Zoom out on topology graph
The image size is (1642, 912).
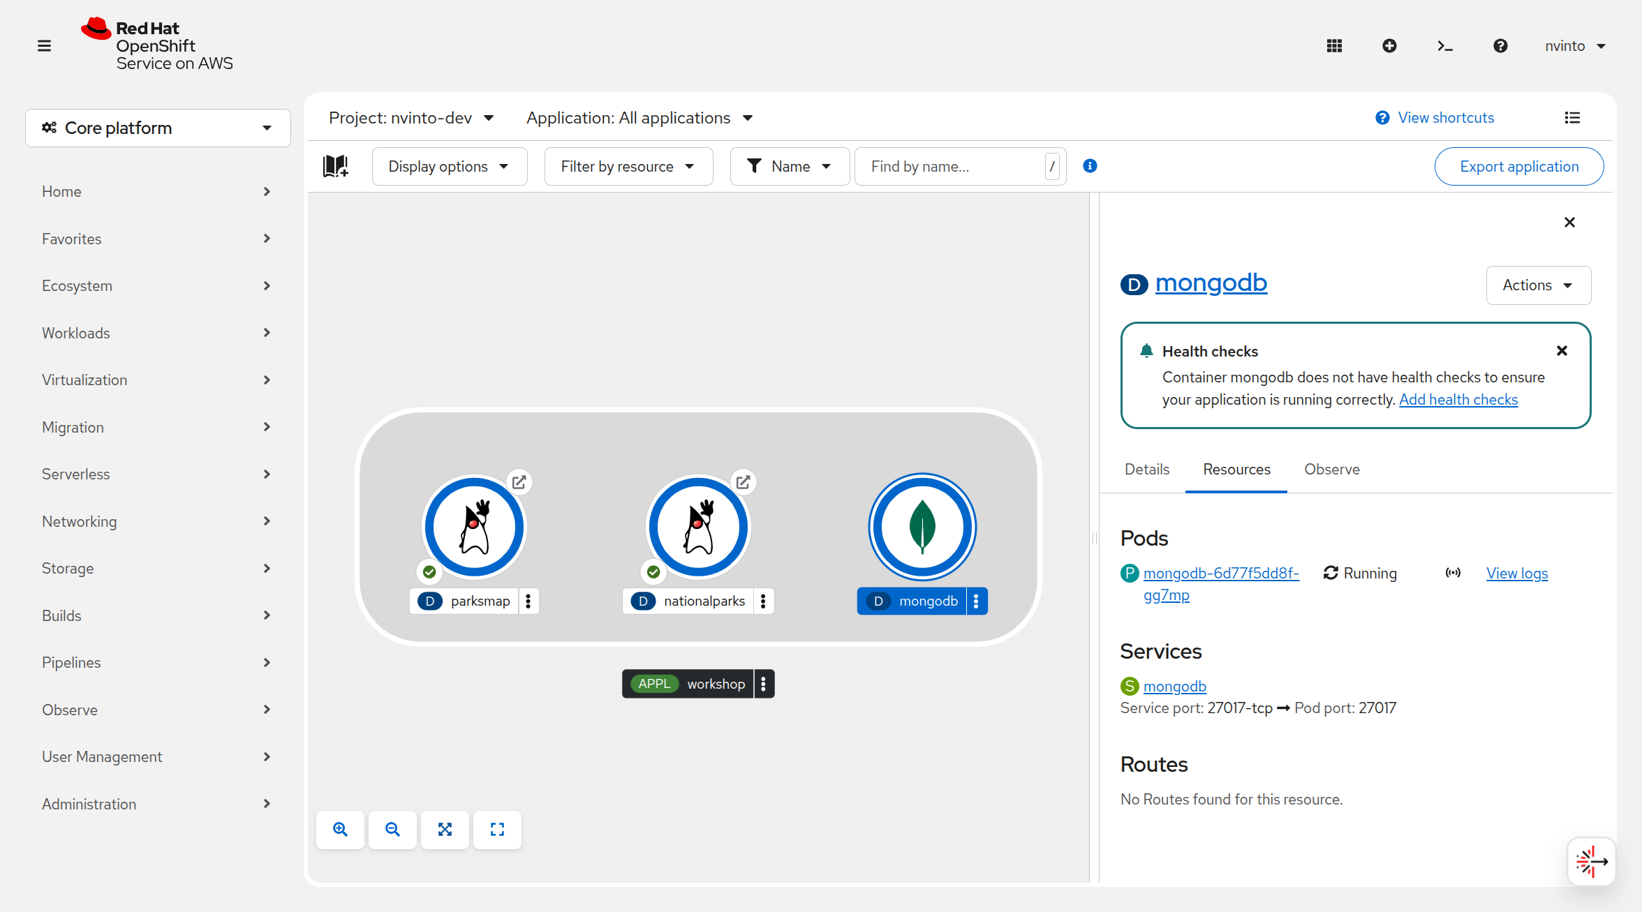click(392, 830)
